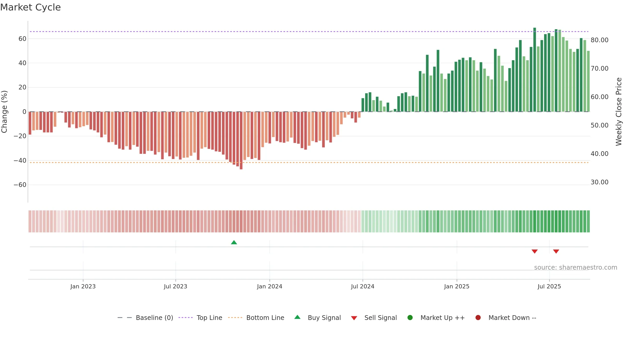The height and width of the screenshot is (352, 626).
Task: Click the 70.00 price axis label
Action: (600, 69)
